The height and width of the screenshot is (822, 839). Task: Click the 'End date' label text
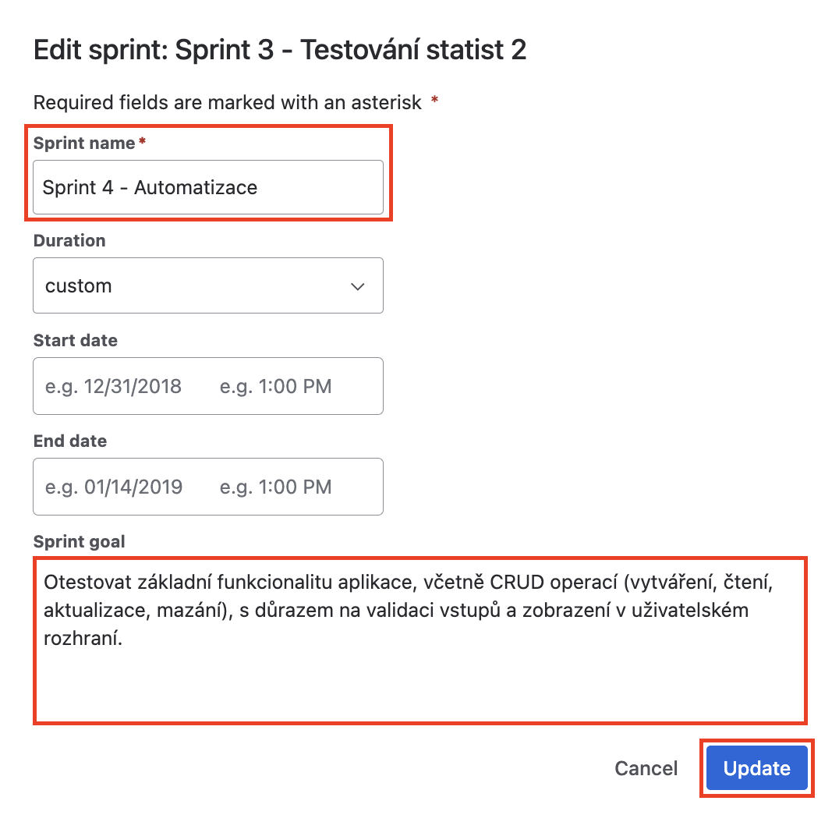point(70,441)
